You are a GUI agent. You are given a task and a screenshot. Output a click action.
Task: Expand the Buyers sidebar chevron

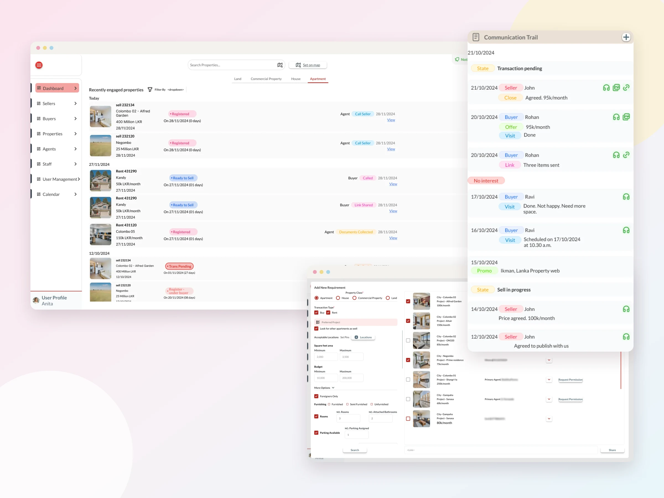coord(75,119)
